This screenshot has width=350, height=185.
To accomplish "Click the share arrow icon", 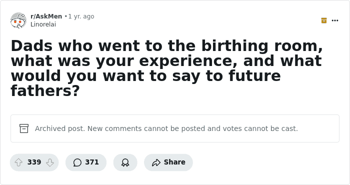I will [x=156, y=162].
